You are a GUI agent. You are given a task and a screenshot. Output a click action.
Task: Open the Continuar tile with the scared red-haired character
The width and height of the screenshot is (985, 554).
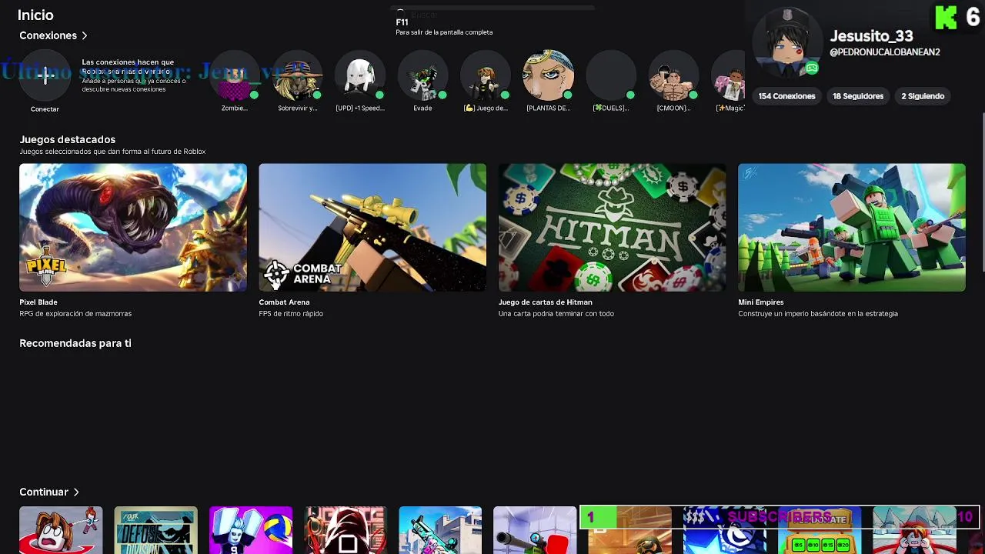coord(61,530)
